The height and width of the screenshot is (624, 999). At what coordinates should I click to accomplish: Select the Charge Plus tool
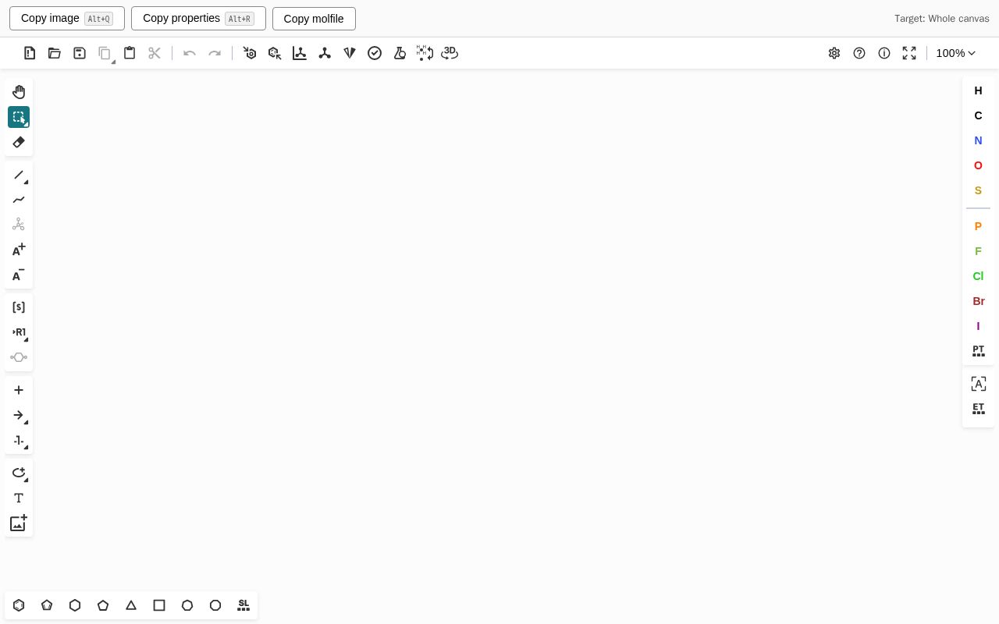[19, 250]
